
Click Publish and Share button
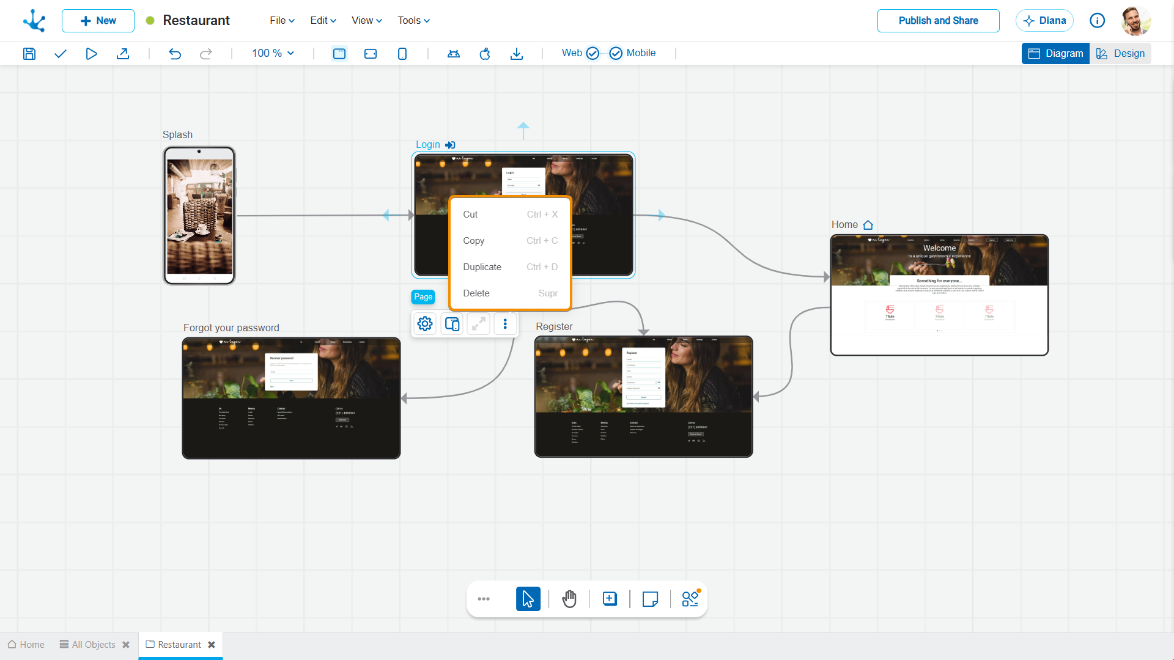938,20
